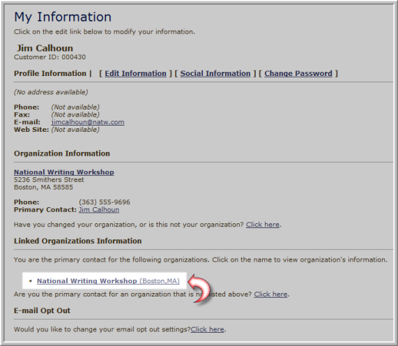Click the Customer ID: 000430 text
398x346 pixels.
49,57
